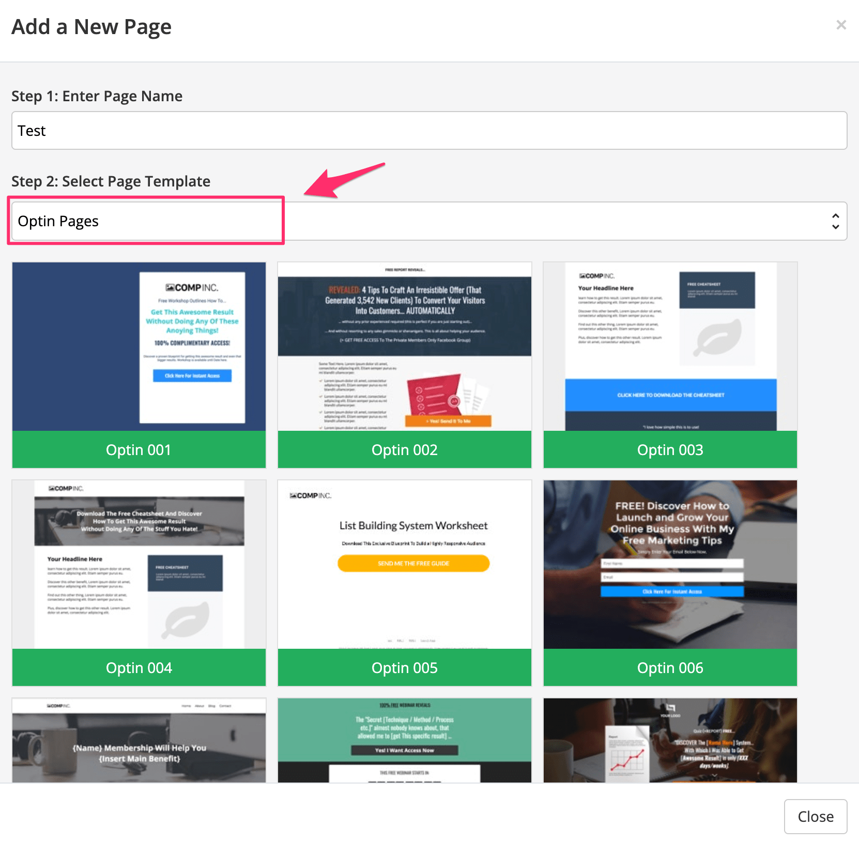Image resolution: width=859 pixels, height=844 pixels.
Task: Close the Add a New Page dialog with X
Action: (x=841, y=25)
